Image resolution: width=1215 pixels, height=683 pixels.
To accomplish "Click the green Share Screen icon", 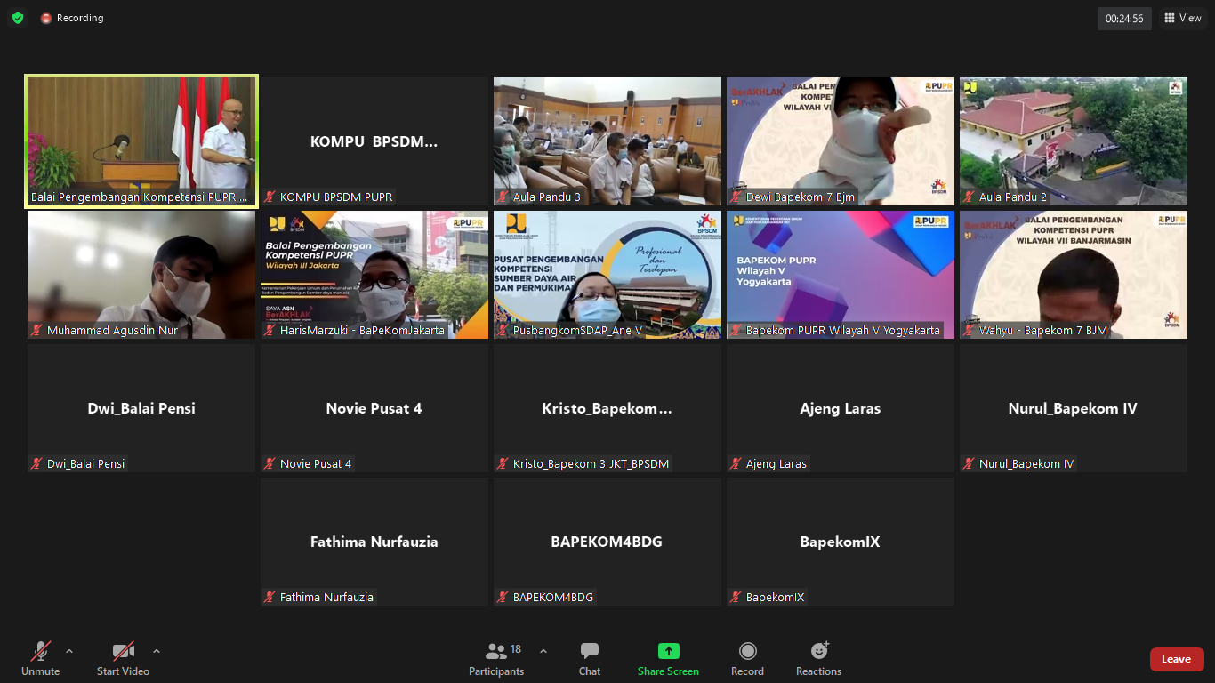I will pyautogui.click(x=669, y=651).
